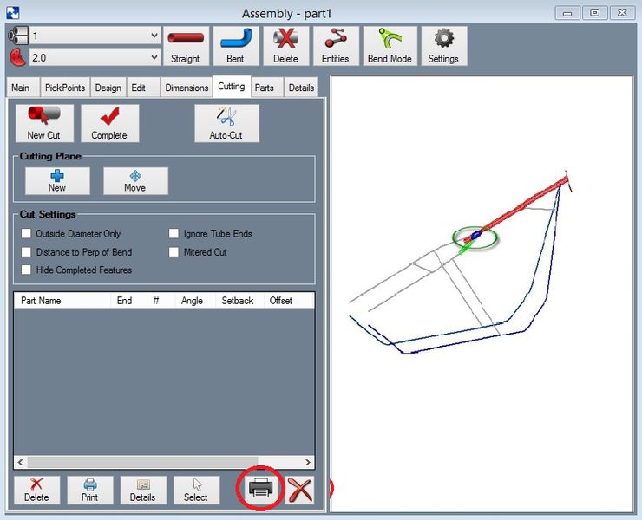Switch to the Dimensions tab
The image size is (642, 520).
[x=187, y=88]
